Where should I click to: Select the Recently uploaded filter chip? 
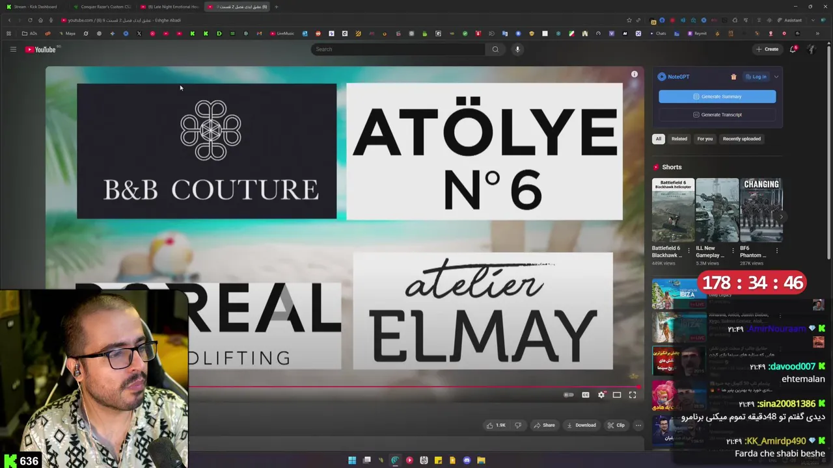tap(741, 138)
